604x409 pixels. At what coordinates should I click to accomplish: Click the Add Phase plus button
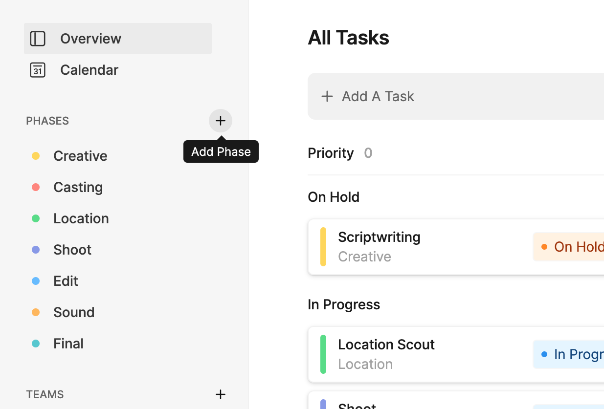221,121
